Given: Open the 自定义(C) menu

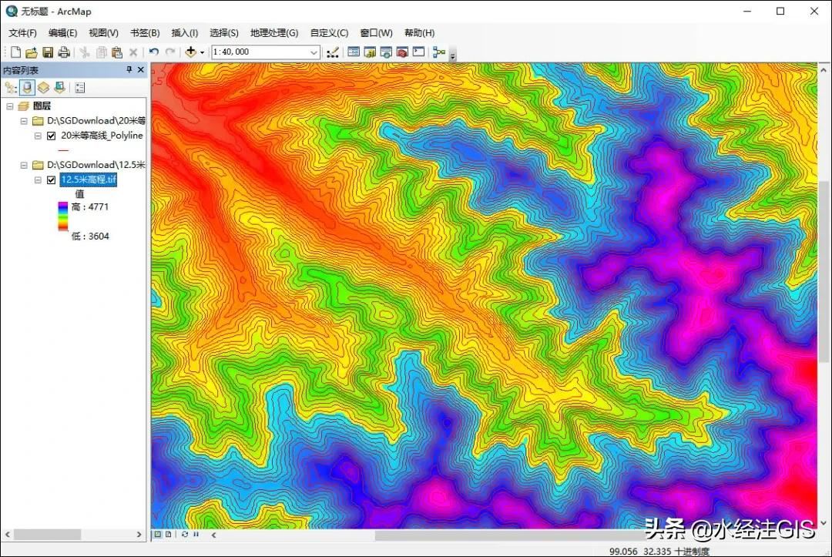Looking at the screenshot, I should (329, 33).
